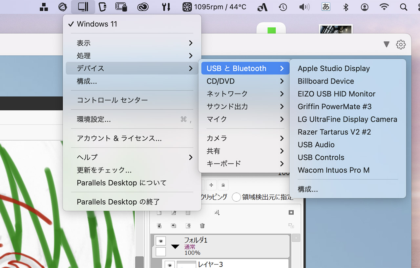Expand the ヘルプ submenu
The height and width of the screenshot is (268, 420).
tap(132, 157)
